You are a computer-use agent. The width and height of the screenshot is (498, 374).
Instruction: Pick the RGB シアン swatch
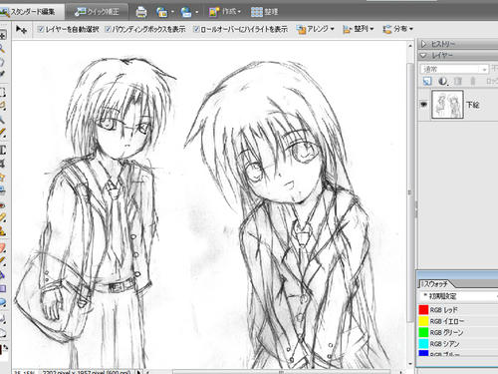[423, 343]
